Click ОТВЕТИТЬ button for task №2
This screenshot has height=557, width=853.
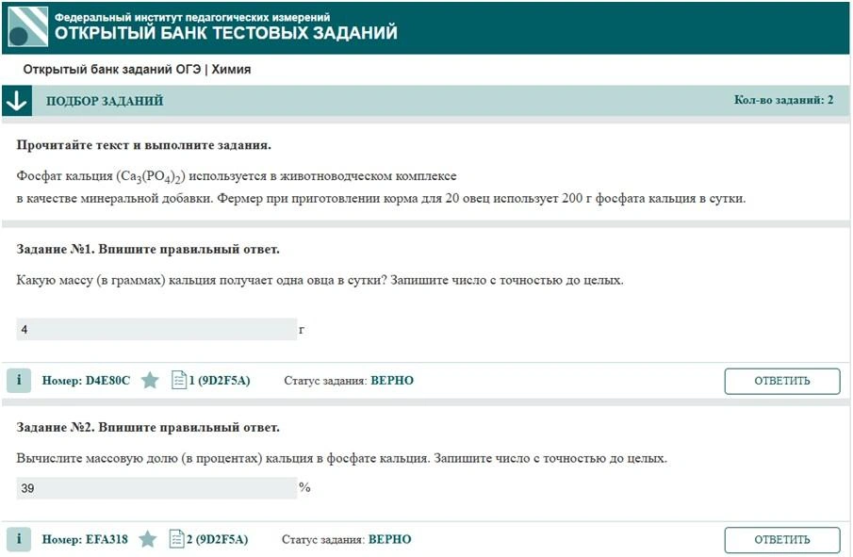[781, 540]
